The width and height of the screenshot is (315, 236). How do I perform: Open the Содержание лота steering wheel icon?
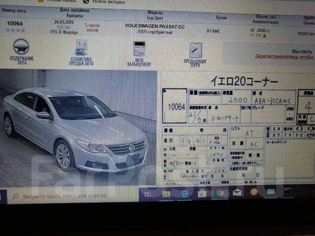pyautogui.click(x=21, y=47)
